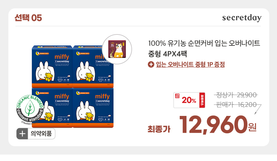Click the secretday brand logo
Screen dimensions: 277x161
[x=242, y=18]
